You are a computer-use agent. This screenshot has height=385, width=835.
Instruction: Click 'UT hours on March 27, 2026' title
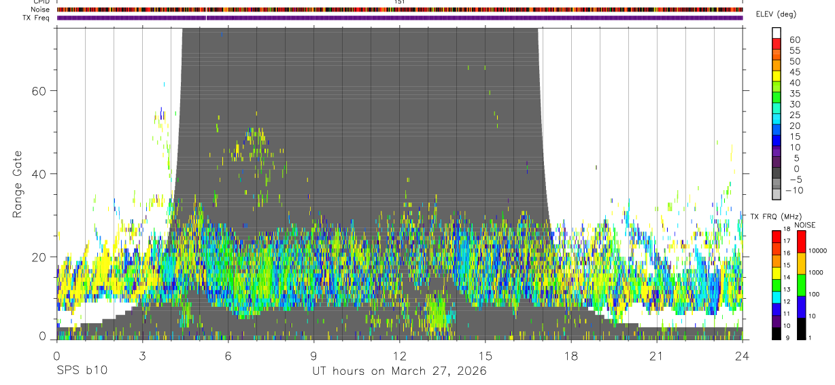399,371
